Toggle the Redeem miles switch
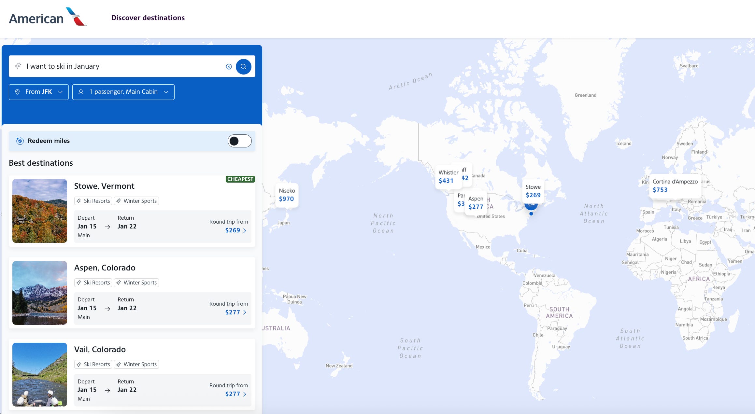755x414 pixels. coord(239,141)
